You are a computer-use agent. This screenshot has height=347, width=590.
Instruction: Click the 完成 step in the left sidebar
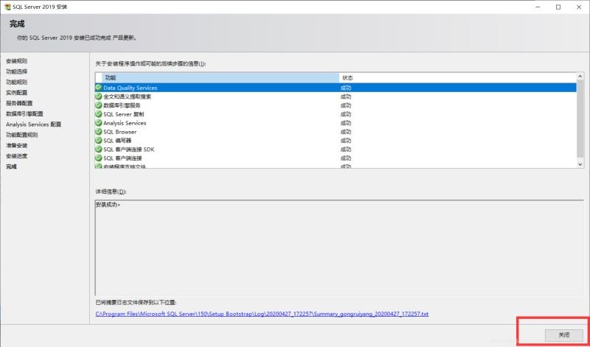[11, 167]
